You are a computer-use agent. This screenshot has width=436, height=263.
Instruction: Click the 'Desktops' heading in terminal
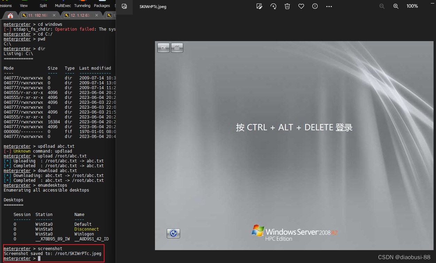click(14, 200)
